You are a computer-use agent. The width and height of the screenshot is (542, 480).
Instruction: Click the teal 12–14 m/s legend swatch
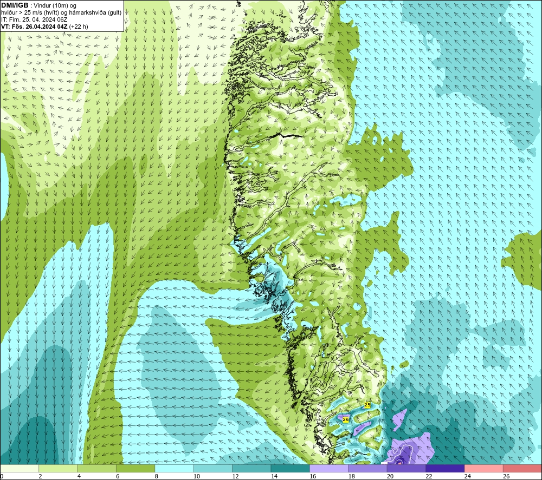[251, 468]
